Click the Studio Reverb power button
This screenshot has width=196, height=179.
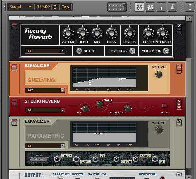[14, 103]
